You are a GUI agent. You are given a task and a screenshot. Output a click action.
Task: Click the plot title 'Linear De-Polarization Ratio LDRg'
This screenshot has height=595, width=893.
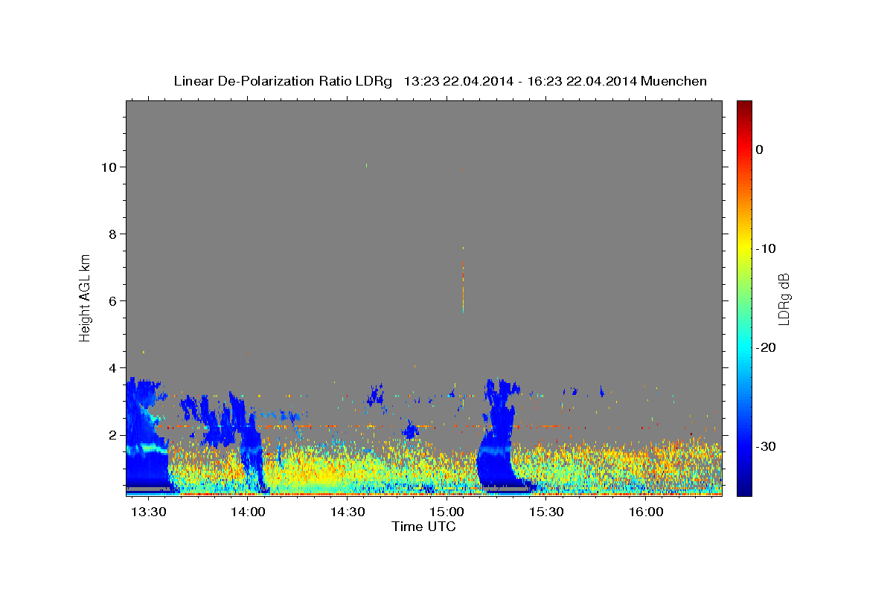(283, 81)
